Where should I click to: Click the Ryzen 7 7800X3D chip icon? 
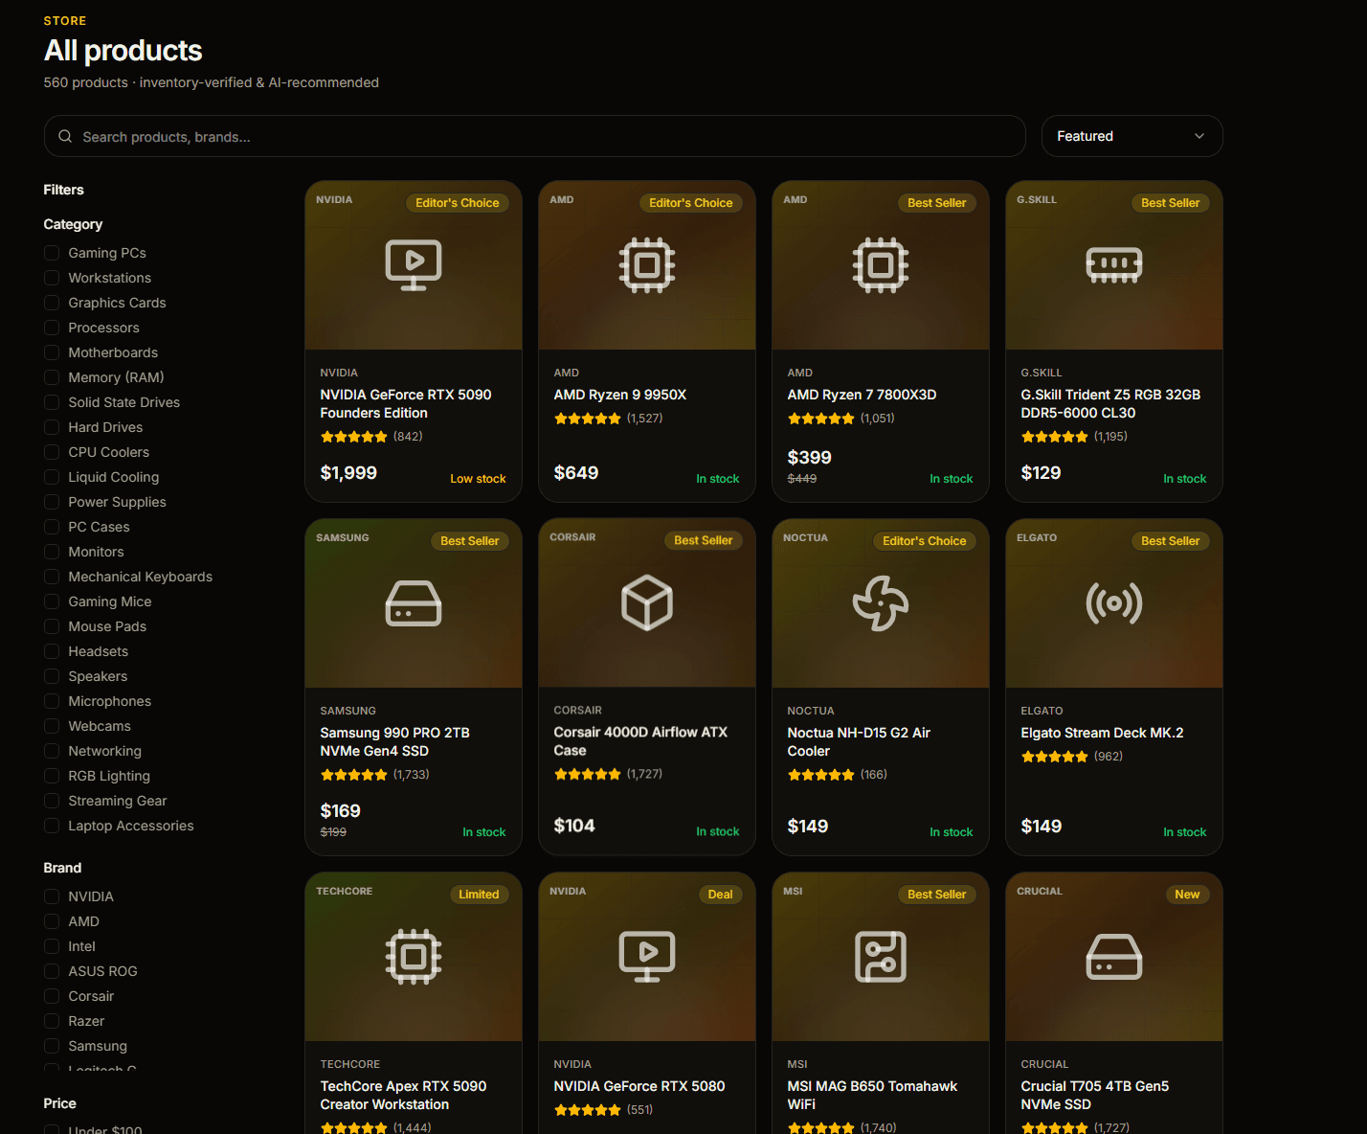(x=881, y=264)
